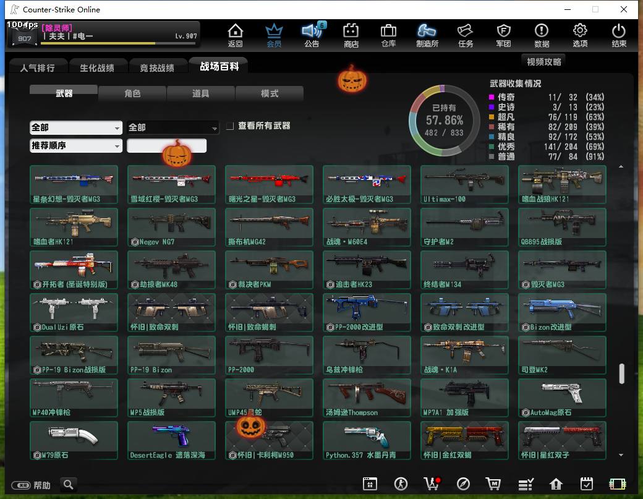Image resolution: width=643 pixels, height=499 pixels.
Task: Open the 仓库 warehouse icon
Action: tap(388, 35)
